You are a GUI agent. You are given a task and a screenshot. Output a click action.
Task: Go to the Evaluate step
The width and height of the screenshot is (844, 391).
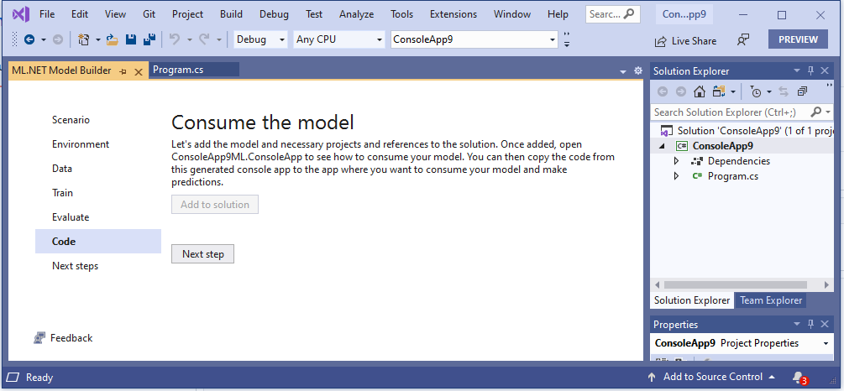(71, 217)
